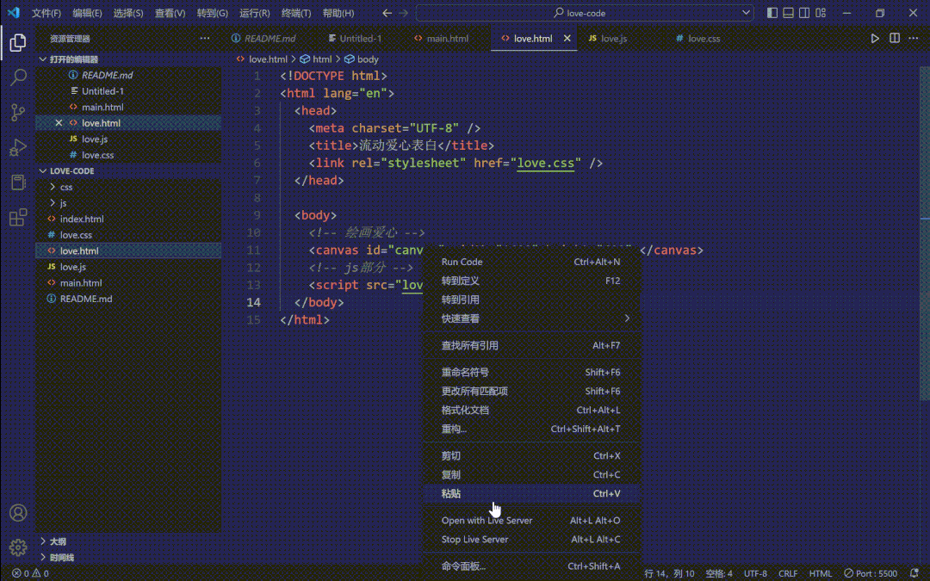
Task: Choose Stop Live Server menu entry
Action: click(531, 539)
